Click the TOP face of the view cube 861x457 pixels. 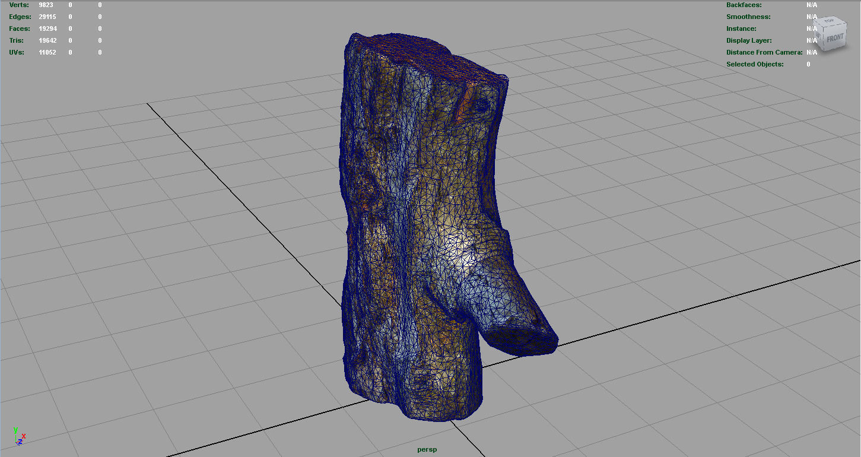point(828,21)
